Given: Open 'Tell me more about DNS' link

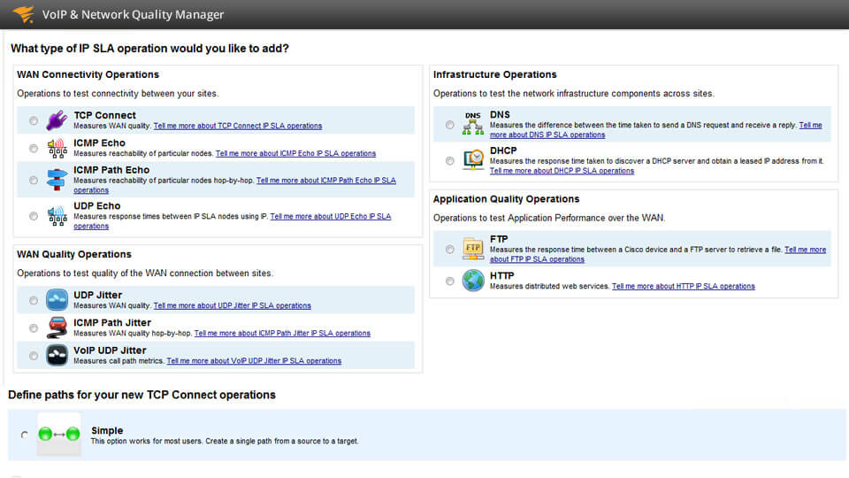Looking at the screenshot, I should 547,135.
